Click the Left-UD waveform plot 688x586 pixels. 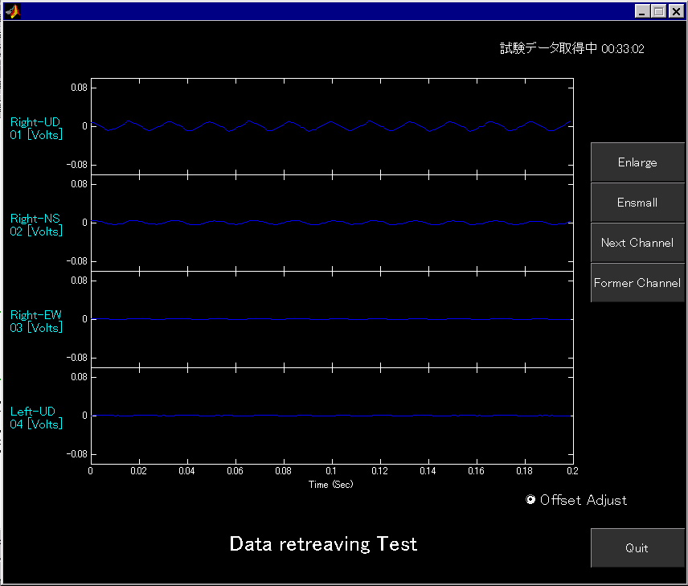pyautogui.click(x=332, y=416)
